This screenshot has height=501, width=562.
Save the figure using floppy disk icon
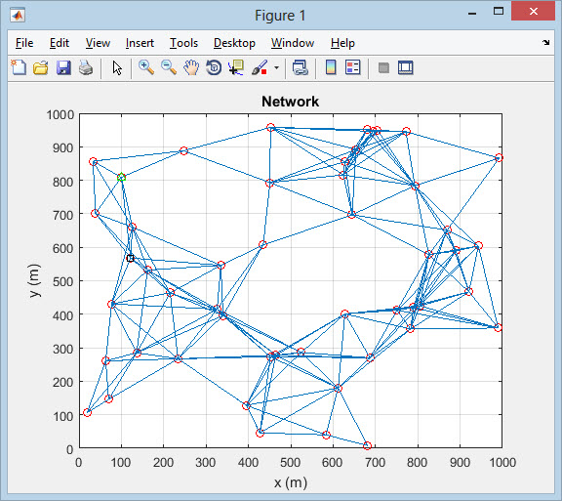pos(63,67)
